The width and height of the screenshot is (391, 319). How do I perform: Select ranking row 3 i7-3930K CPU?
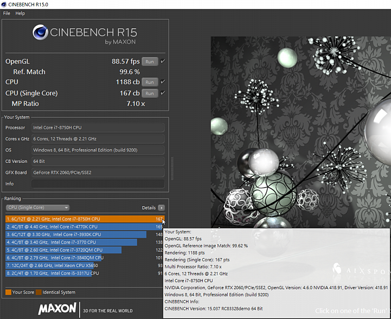point(84,234)
